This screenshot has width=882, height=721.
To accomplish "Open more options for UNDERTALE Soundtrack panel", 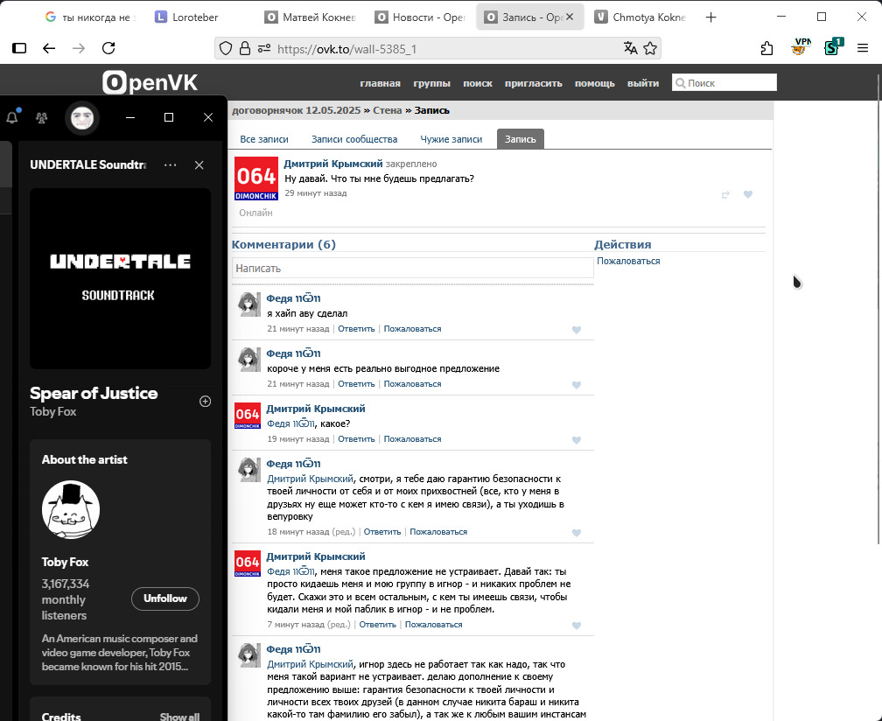I will [170, 165].
